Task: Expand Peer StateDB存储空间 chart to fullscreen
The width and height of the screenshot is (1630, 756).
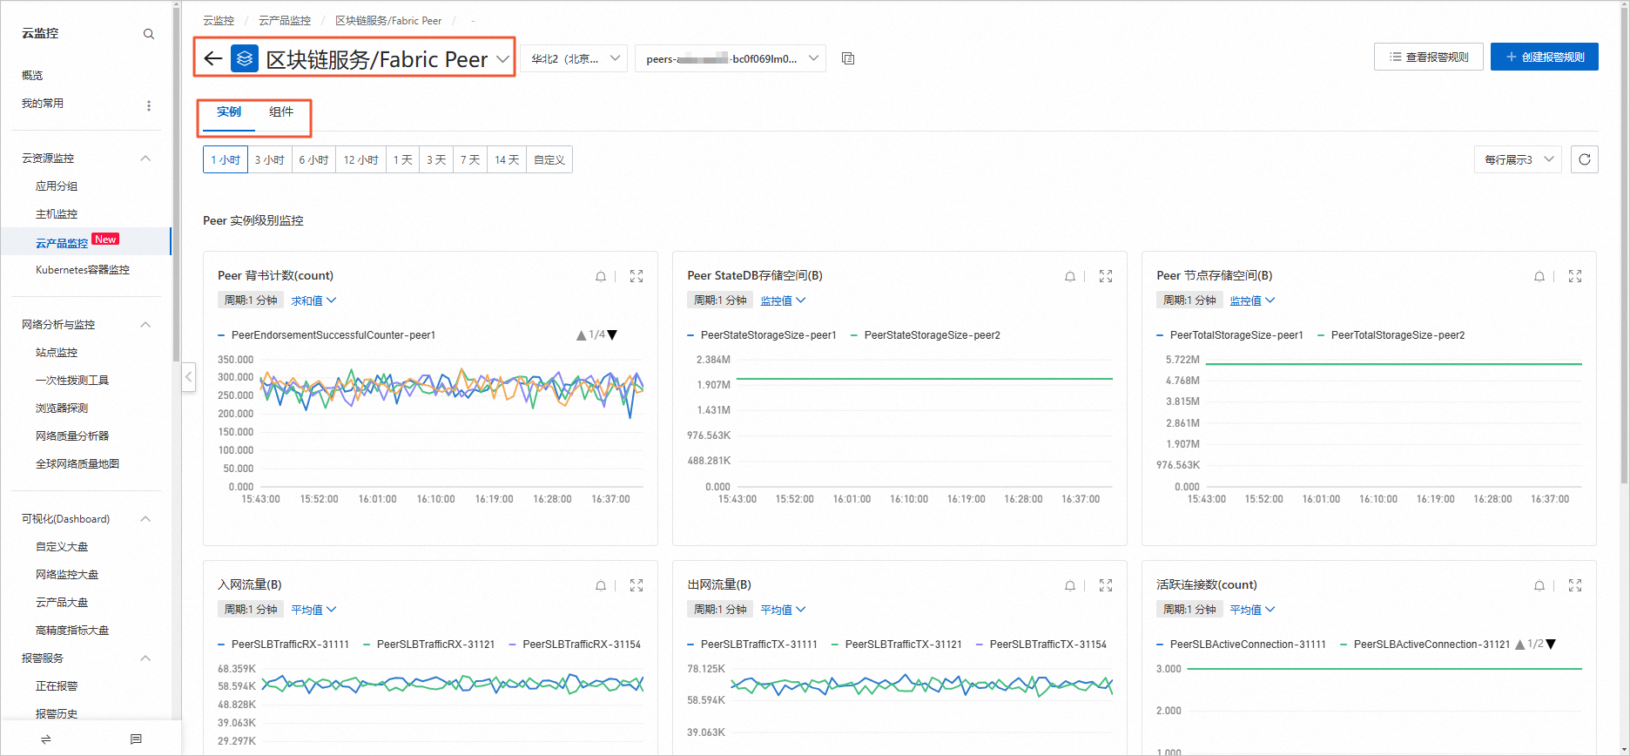Action: [1106, 276]
